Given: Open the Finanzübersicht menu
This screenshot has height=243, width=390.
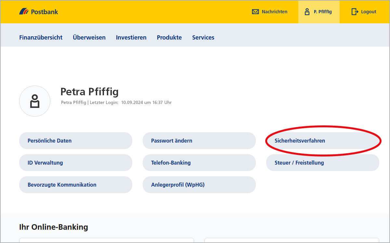Looking at the screenshot, I should 41,37.
